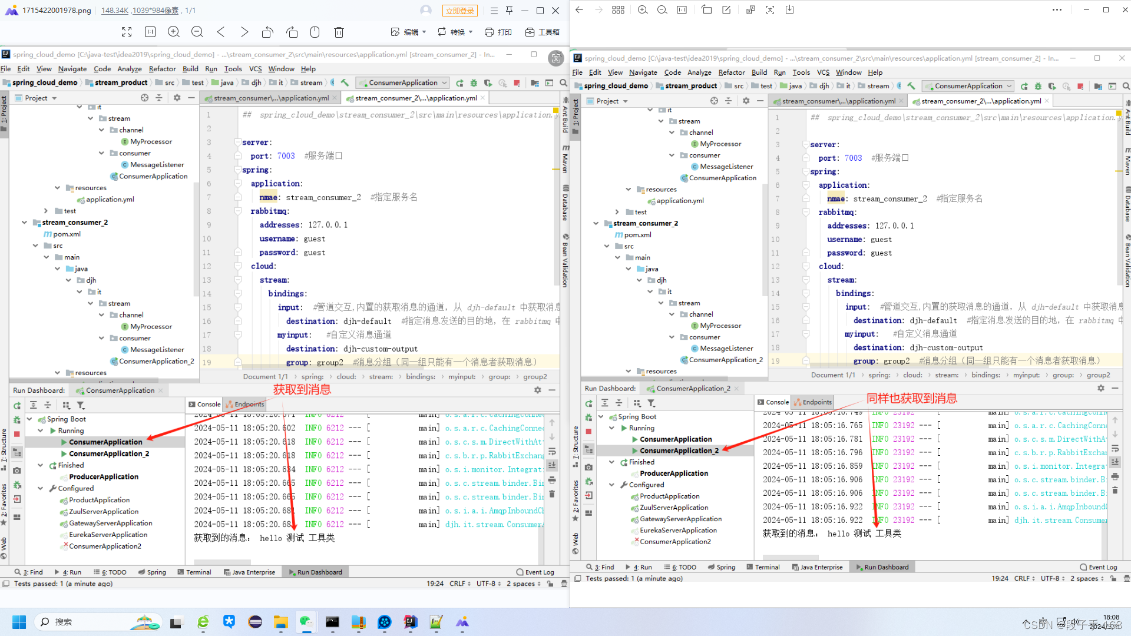Click the Windows Start button

[19, 622]
